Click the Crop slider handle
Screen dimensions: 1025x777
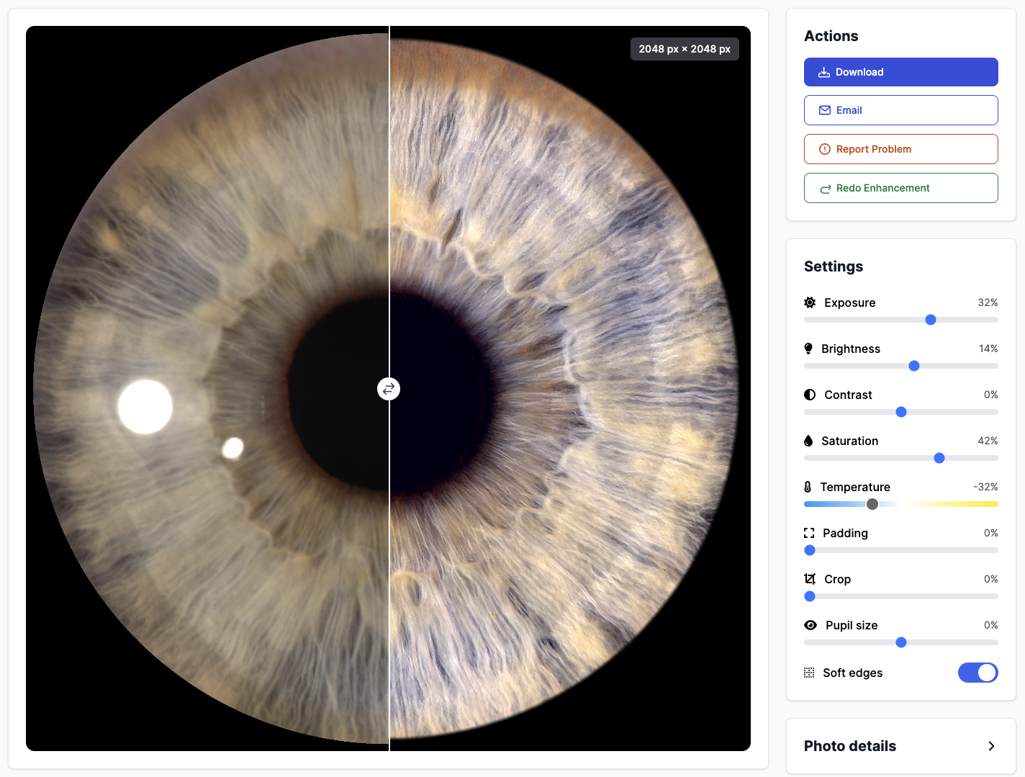coord(810,596)
